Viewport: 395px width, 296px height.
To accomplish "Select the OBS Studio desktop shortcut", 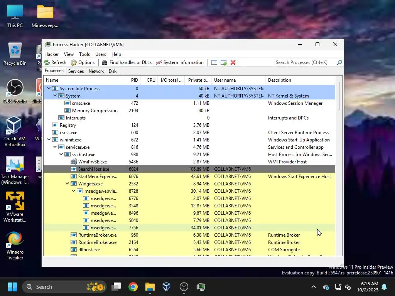I will pos(15,91).
